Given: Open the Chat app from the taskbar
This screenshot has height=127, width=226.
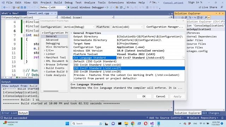Looking at the screenshot, I should point(113,123).
